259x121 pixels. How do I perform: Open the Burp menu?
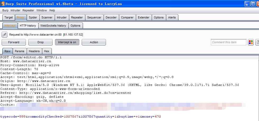[5, 10]
